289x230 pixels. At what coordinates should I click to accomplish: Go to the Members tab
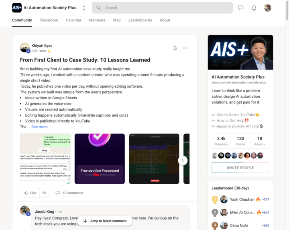click(97, 20)
